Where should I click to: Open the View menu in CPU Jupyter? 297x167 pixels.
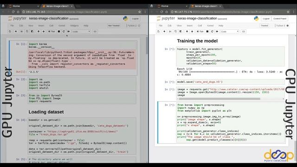tap(179, 26)
